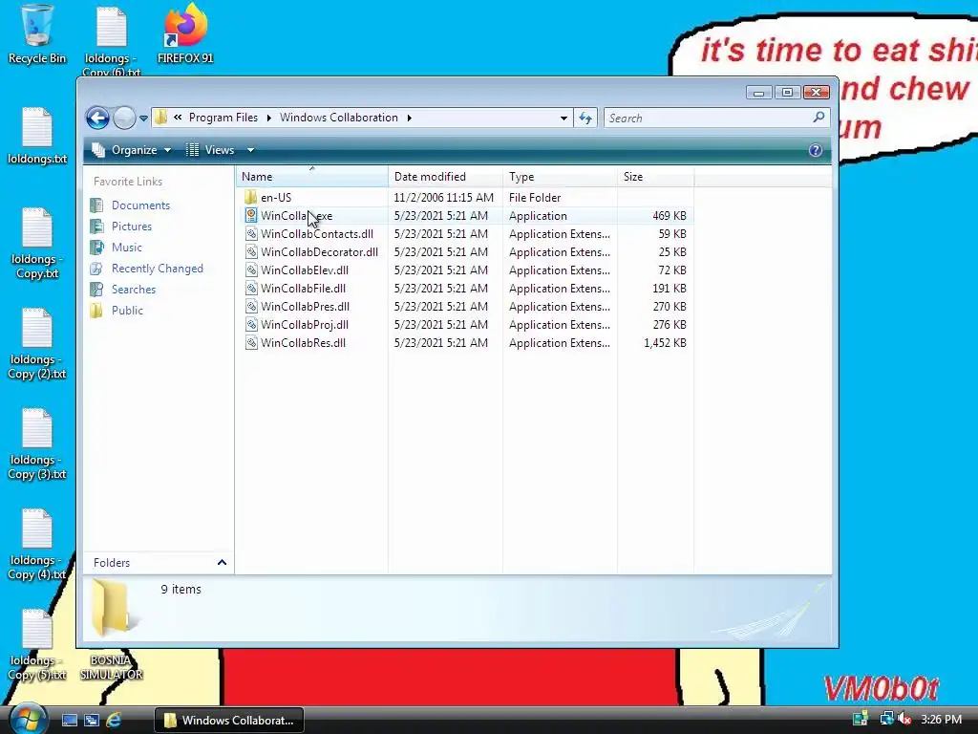The image size is (978, 734).
Task: Sort files by Name column header
Action: pyautogui.click(x=312, y=177)
